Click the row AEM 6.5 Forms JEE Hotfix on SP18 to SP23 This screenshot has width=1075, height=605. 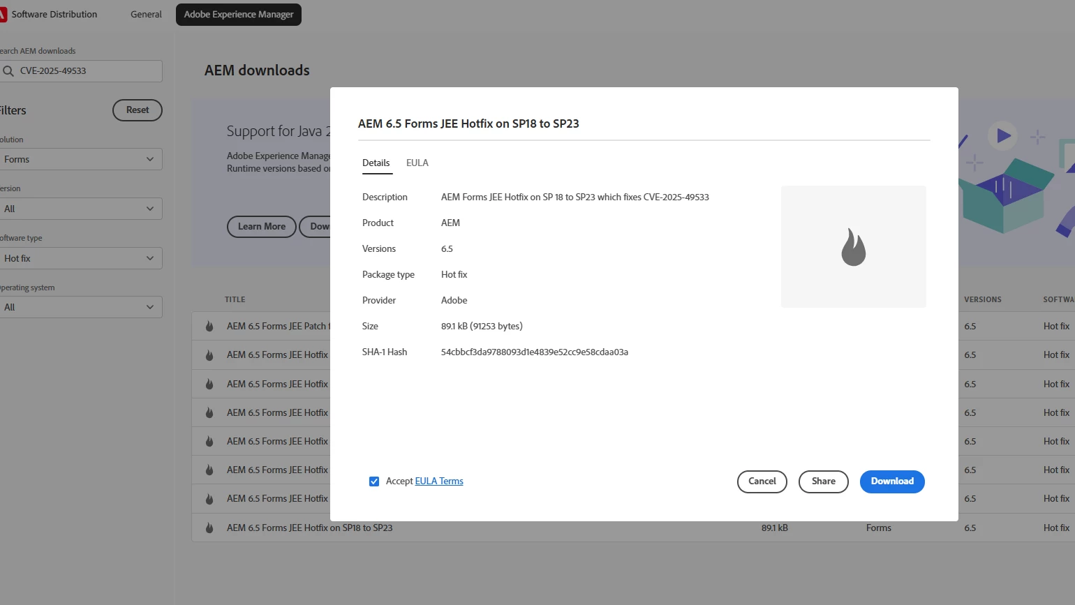pos(633,528)
